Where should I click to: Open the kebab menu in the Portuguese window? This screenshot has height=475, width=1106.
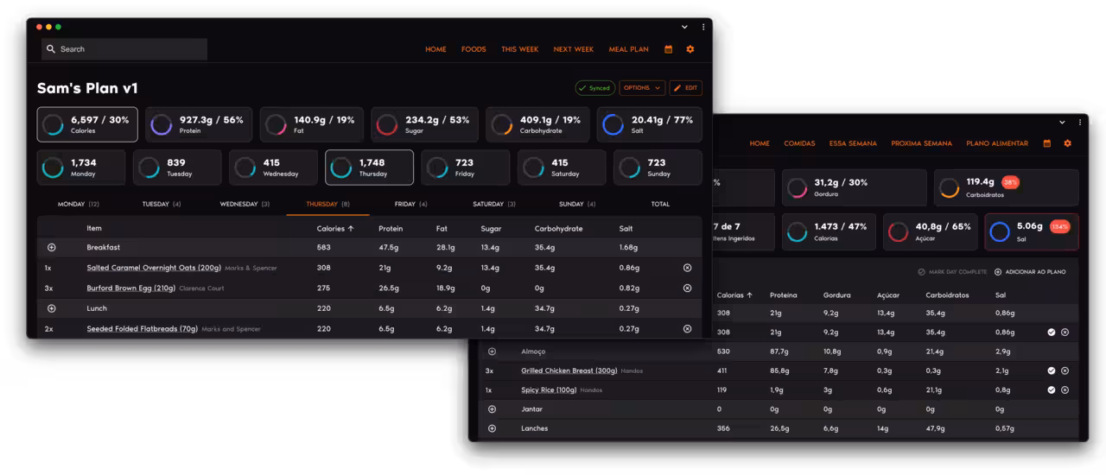click(1080, 123)
